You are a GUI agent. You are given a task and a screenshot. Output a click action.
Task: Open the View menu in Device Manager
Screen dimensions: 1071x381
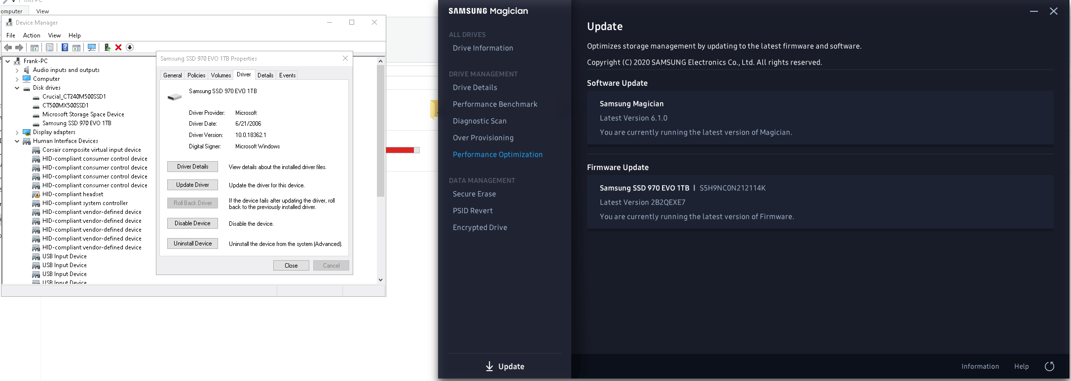point(54,35)
